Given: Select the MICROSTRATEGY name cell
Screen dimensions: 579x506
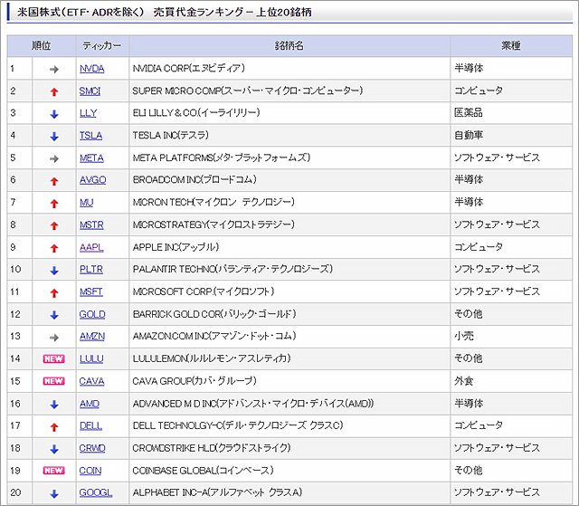Looking at the screenshot, I should (289, 224).
